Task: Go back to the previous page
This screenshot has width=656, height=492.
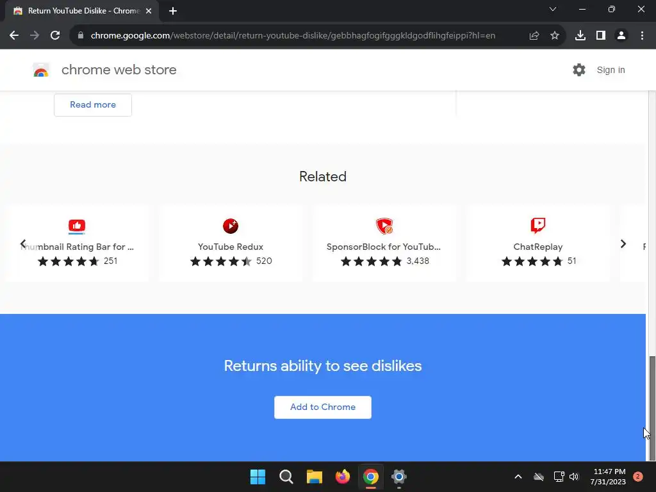Action: coord(14,36)
